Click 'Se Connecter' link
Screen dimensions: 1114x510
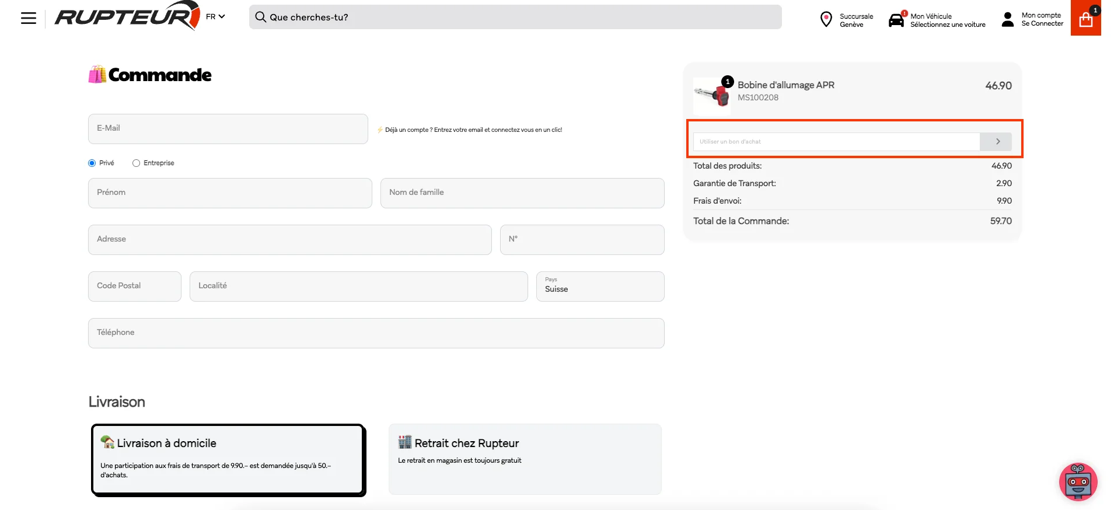tap(1042, 23)
